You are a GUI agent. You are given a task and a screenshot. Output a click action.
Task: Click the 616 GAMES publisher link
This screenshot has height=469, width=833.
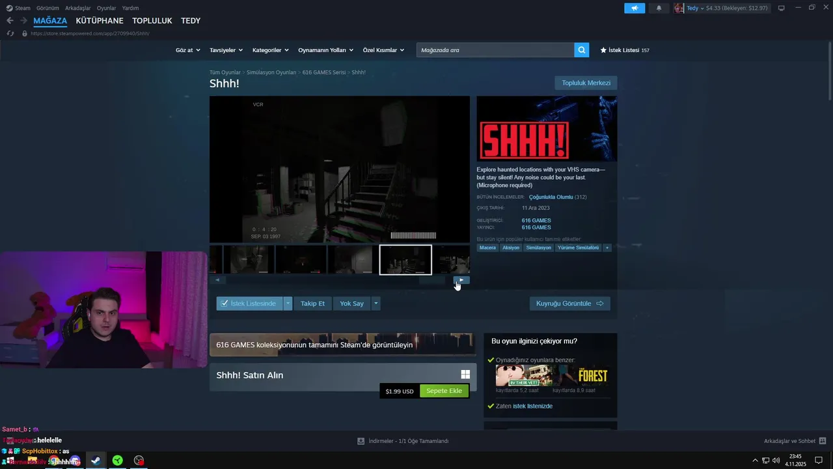click(x=536, y=227)
